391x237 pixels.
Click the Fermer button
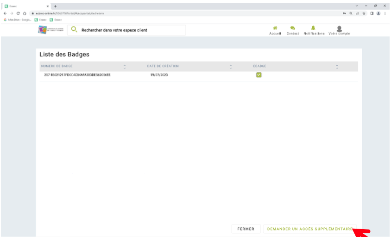tap(246, 229)
